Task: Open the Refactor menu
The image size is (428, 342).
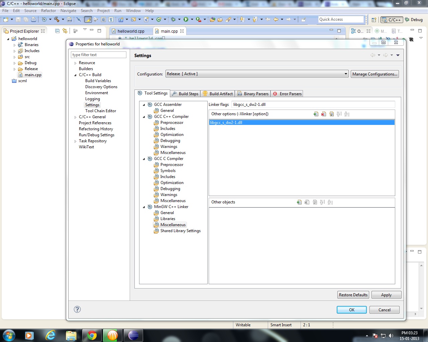Action: click(x=48, y=11)
